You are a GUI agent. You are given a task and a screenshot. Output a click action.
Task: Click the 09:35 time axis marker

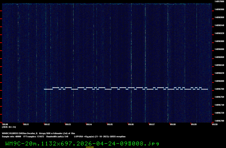[x=110, y=124]
